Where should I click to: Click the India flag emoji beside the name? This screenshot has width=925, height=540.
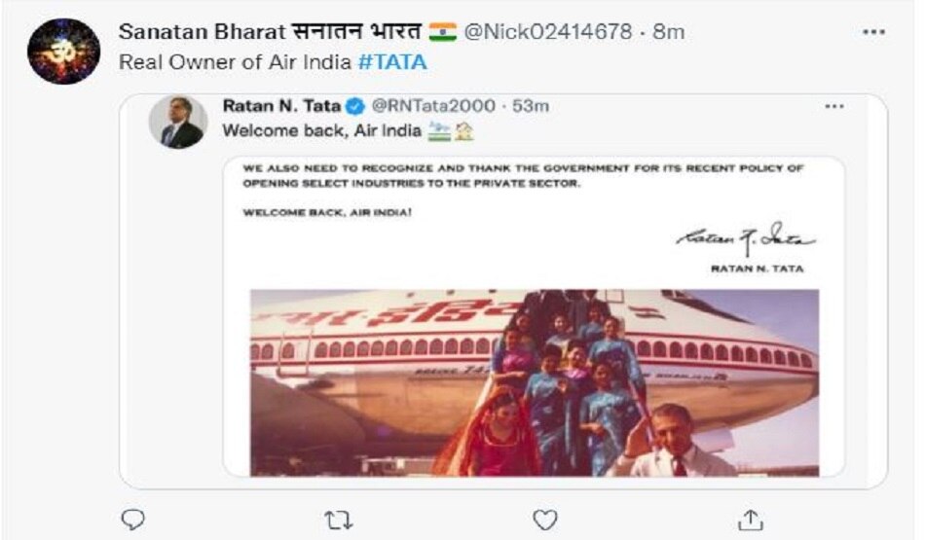(x=441, y=32)
